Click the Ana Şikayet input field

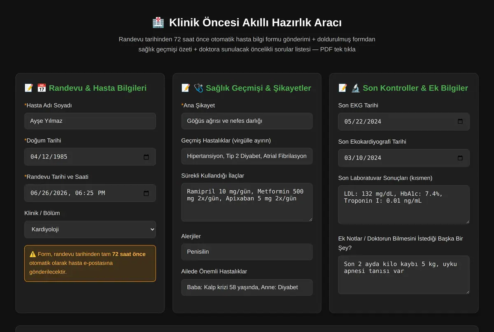247,121
